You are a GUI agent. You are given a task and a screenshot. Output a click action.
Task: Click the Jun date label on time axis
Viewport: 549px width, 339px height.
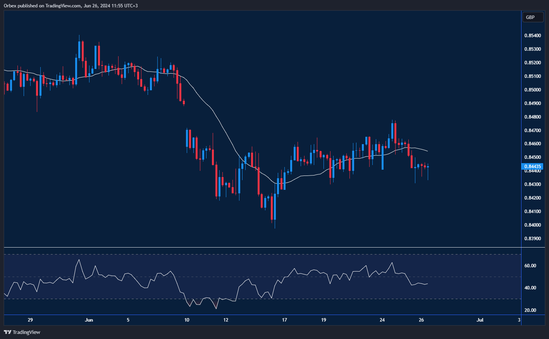tap(89, 320)
